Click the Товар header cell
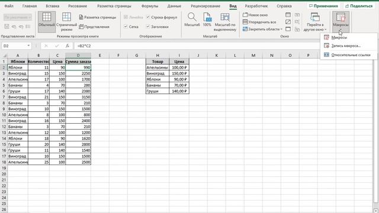Screen dimensions: 379x213 (x=158, y=62)
